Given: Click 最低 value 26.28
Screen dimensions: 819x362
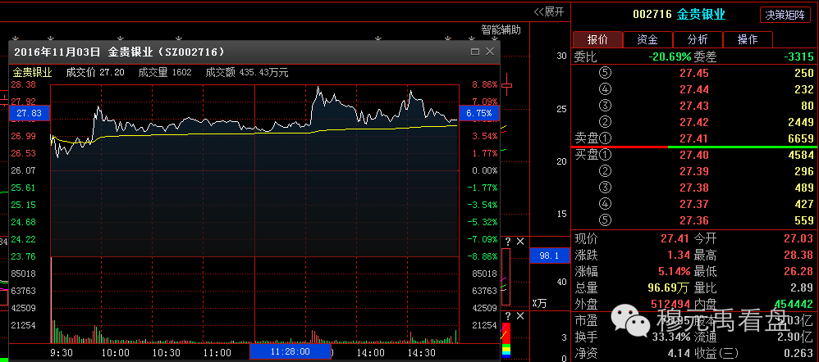Looking at the screenshot, I should point(798,271).
